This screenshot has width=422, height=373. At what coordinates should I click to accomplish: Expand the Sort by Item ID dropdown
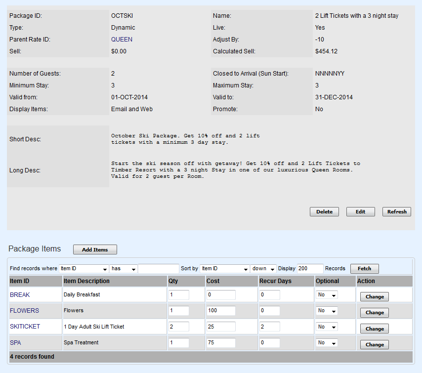(224, 269)
